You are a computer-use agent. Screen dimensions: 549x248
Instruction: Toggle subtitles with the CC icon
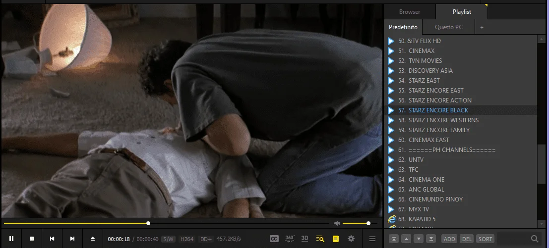pyautogui.click(x=274, y=239)
